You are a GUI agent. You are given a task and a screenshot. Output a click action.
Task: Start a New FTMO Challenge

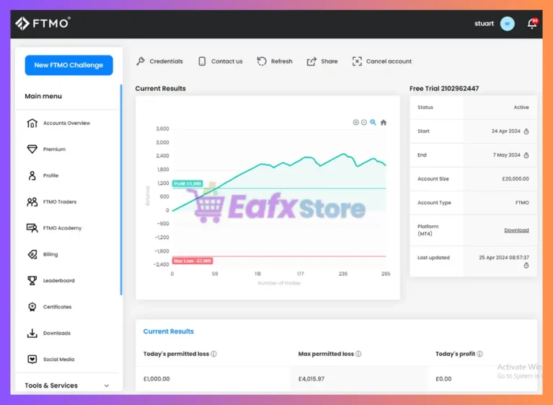click(x=68, y=65)
